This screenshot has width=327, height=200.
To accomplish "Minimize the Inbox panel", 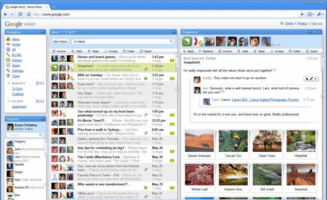I will (174, 32).
